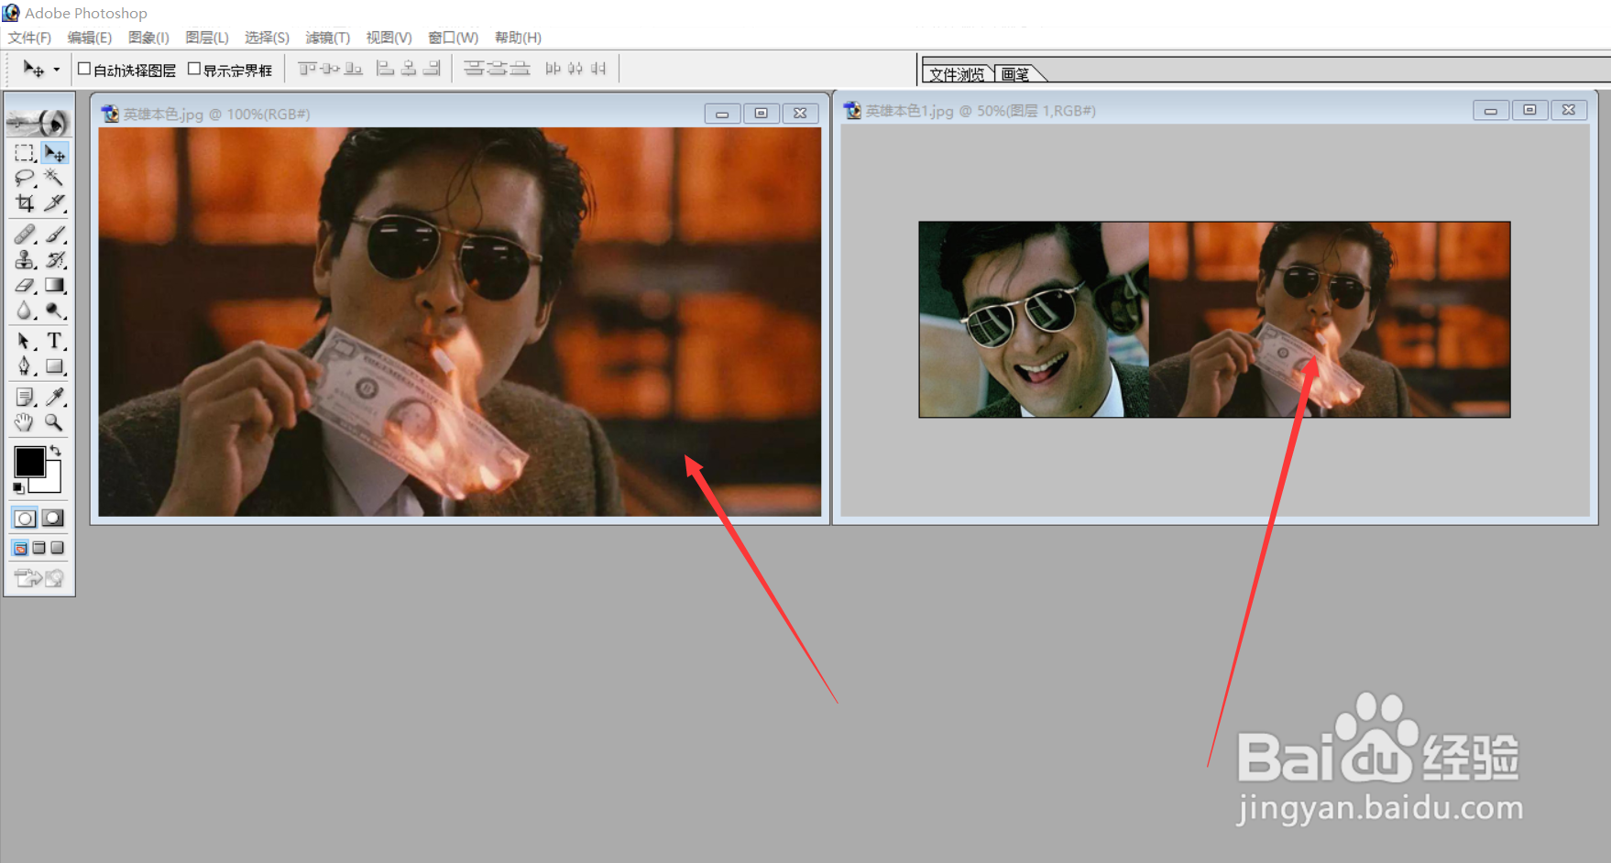Select the Rectangle shape tool
The image size is (1611, 863).
coord(55,366)
